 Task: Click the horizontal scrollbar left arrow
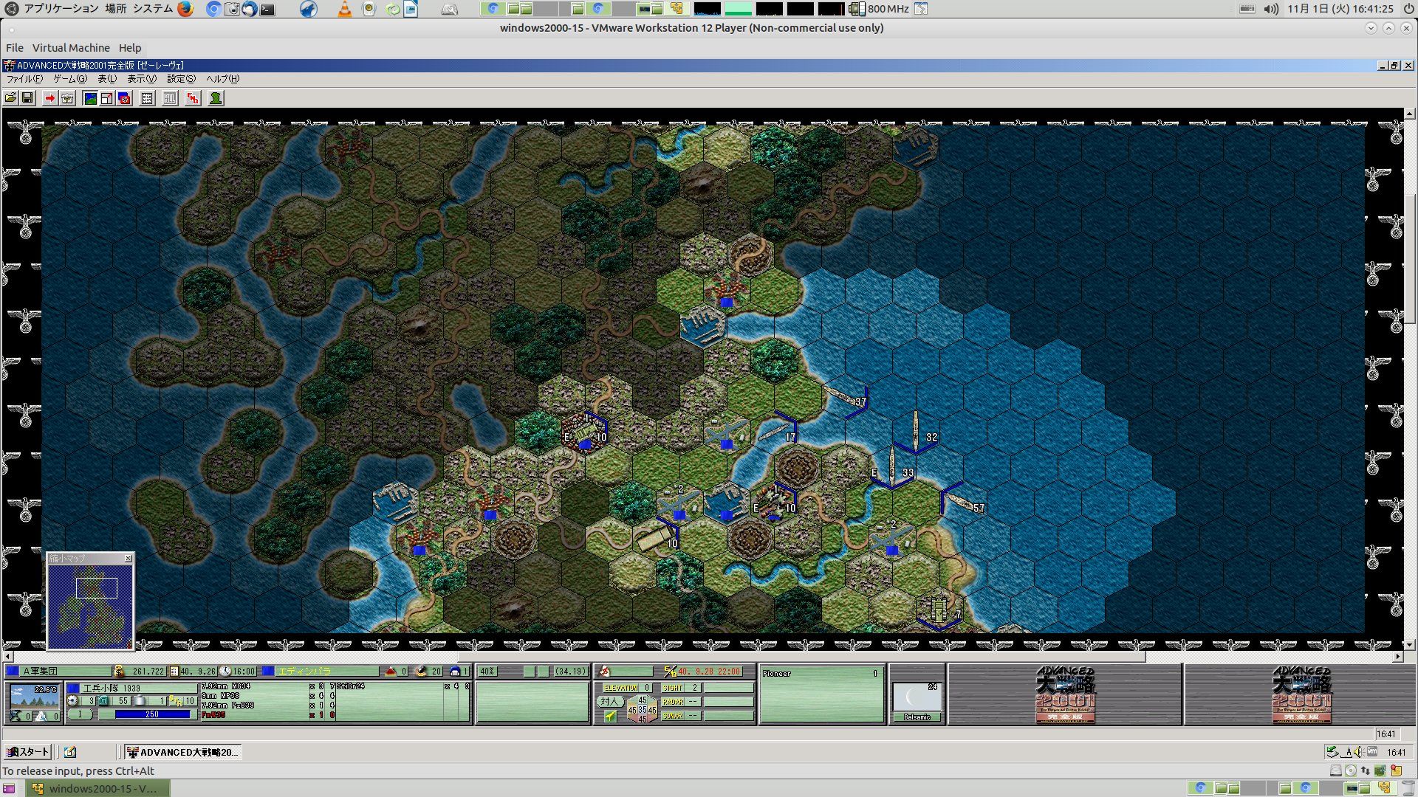(x=8, y=656)
